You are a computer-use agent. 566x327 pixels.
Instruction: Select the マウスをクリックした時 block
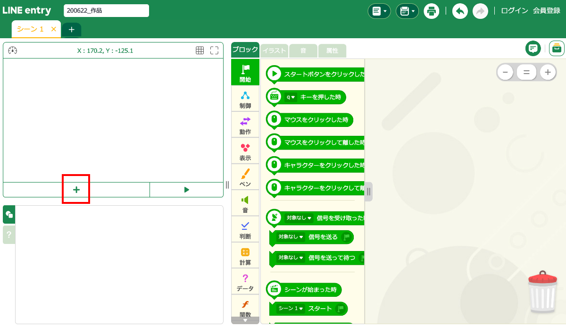[309, 119]
